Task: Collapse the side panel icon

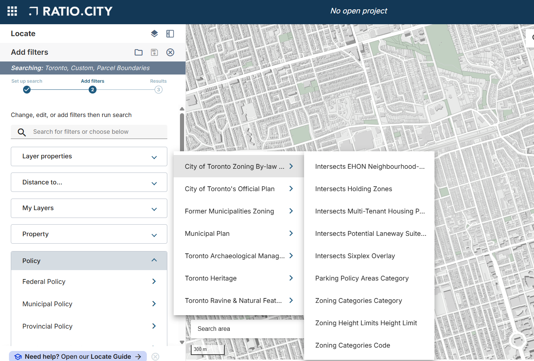Action: coord(170,34)
